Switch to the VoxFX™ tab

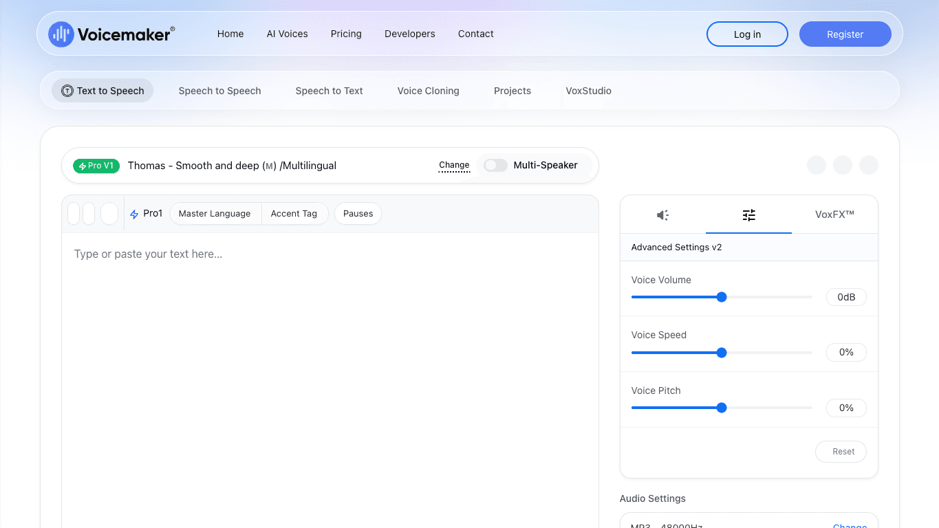834,214
